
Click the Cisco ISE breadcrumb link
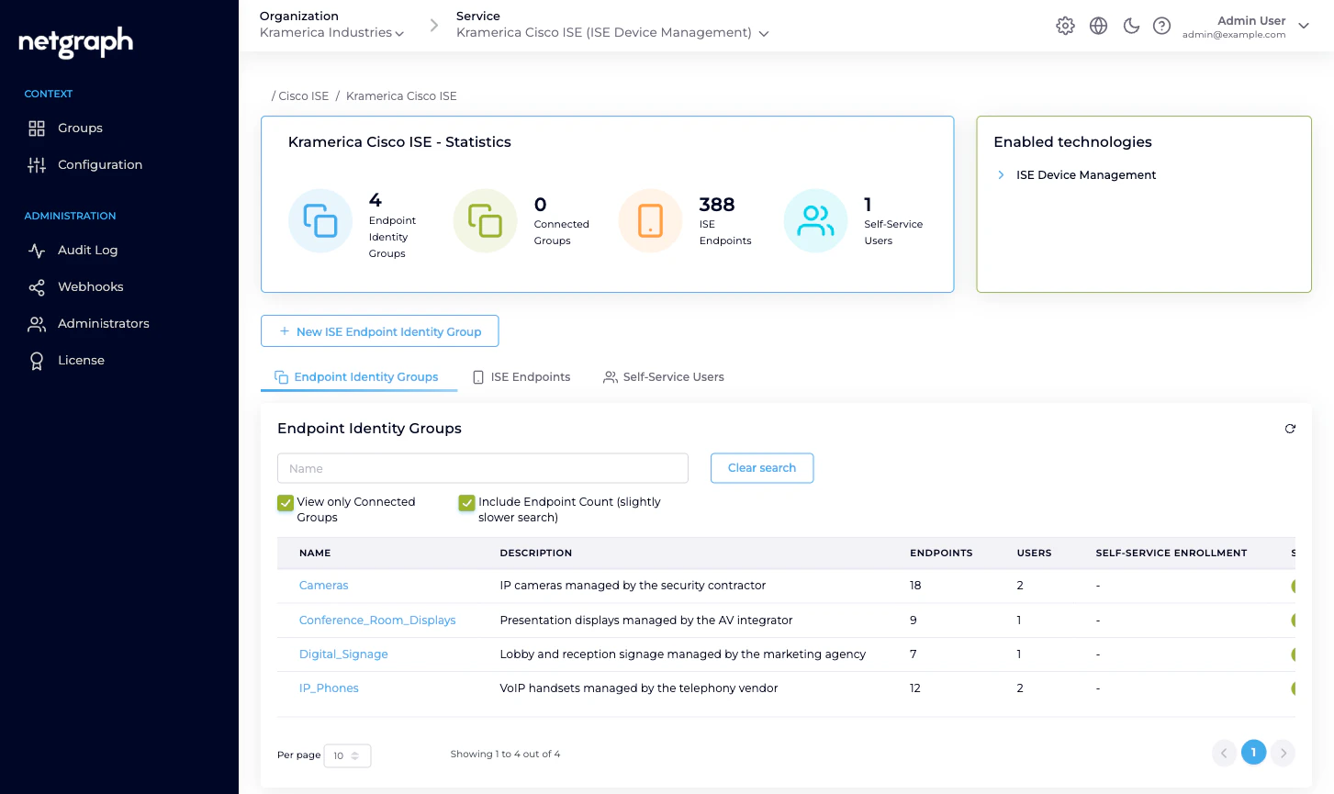coord(303,96)
